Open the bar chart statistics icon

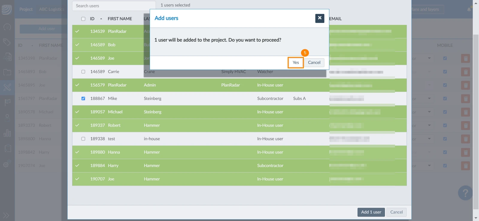pos(7,133)
